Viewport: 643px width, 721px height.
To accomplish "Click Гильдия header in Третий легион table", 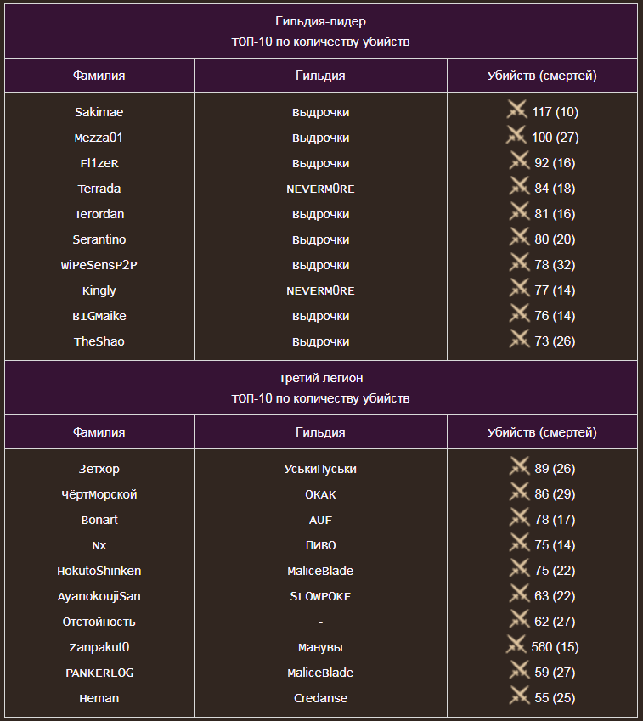I will (x=320, y=432).
